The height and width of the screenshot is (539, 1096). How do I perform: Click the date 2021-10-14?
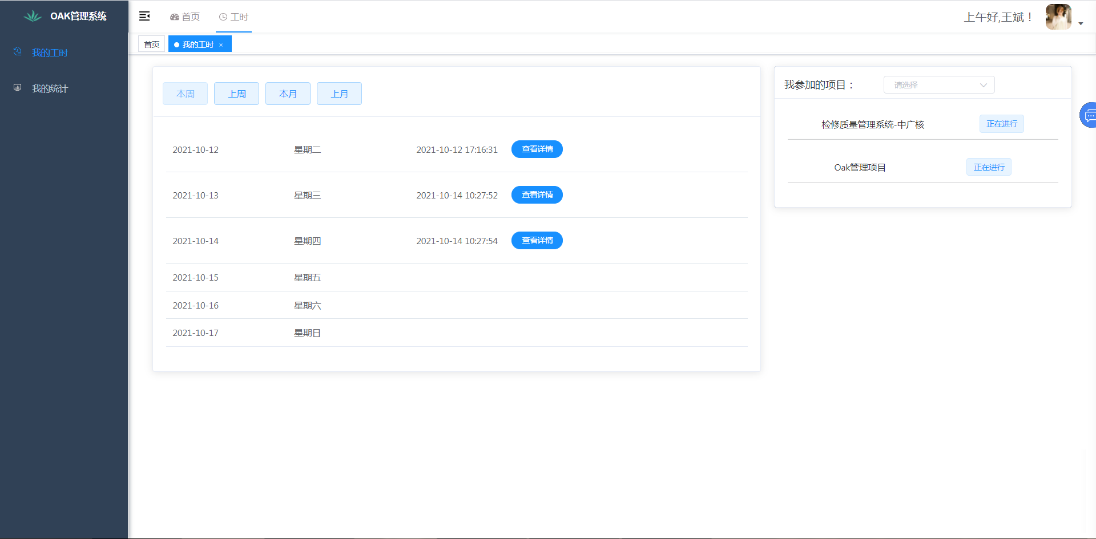pos(196,241)
